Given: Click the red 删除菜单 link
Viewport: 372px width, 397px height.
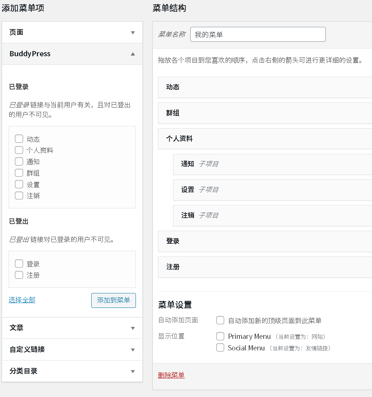Looking at the screenshot, I should [171, 375].
